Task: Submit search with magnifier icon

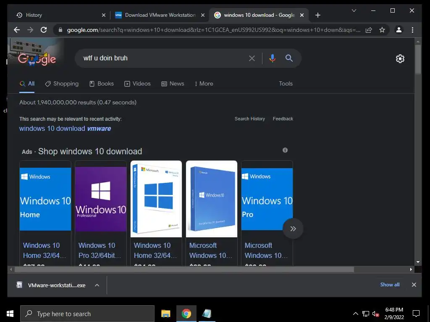Action: (289, 58)
